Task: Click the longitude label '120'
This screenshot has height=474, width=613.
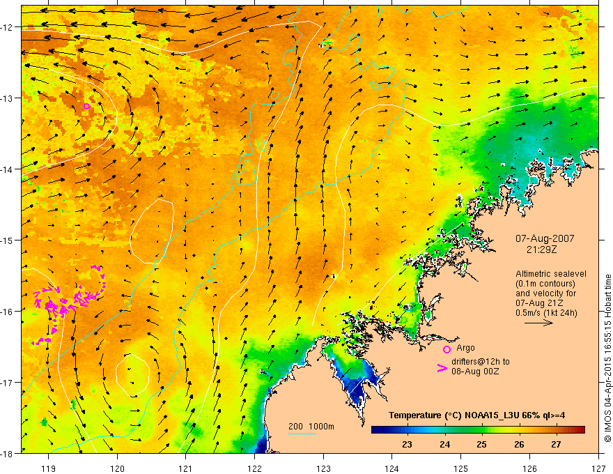Action: tap(117, 468)
